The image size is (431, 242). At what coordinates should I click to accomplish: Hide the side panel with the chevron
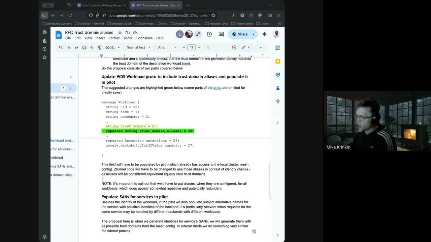pos(278,235)
